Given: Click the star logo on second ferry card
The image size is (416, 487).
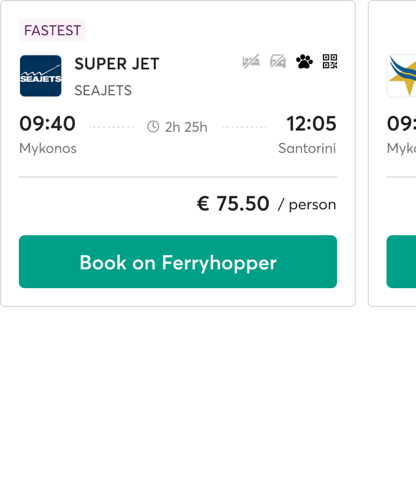Looking at the screenshot, I should (x=402, y=76).
